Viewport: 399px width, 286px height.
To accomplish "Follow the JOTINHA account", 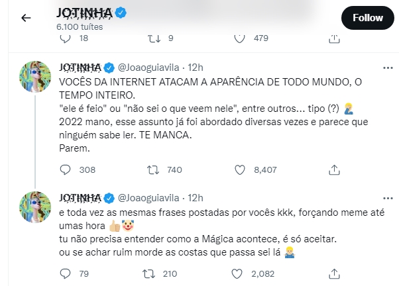I will [x=368, y=18].
